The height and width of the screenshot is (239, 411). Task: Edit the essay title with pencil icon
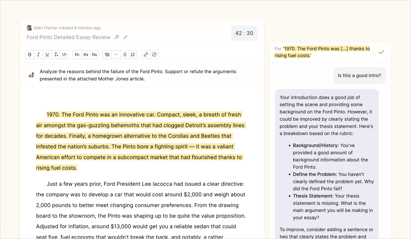point(125,37)
